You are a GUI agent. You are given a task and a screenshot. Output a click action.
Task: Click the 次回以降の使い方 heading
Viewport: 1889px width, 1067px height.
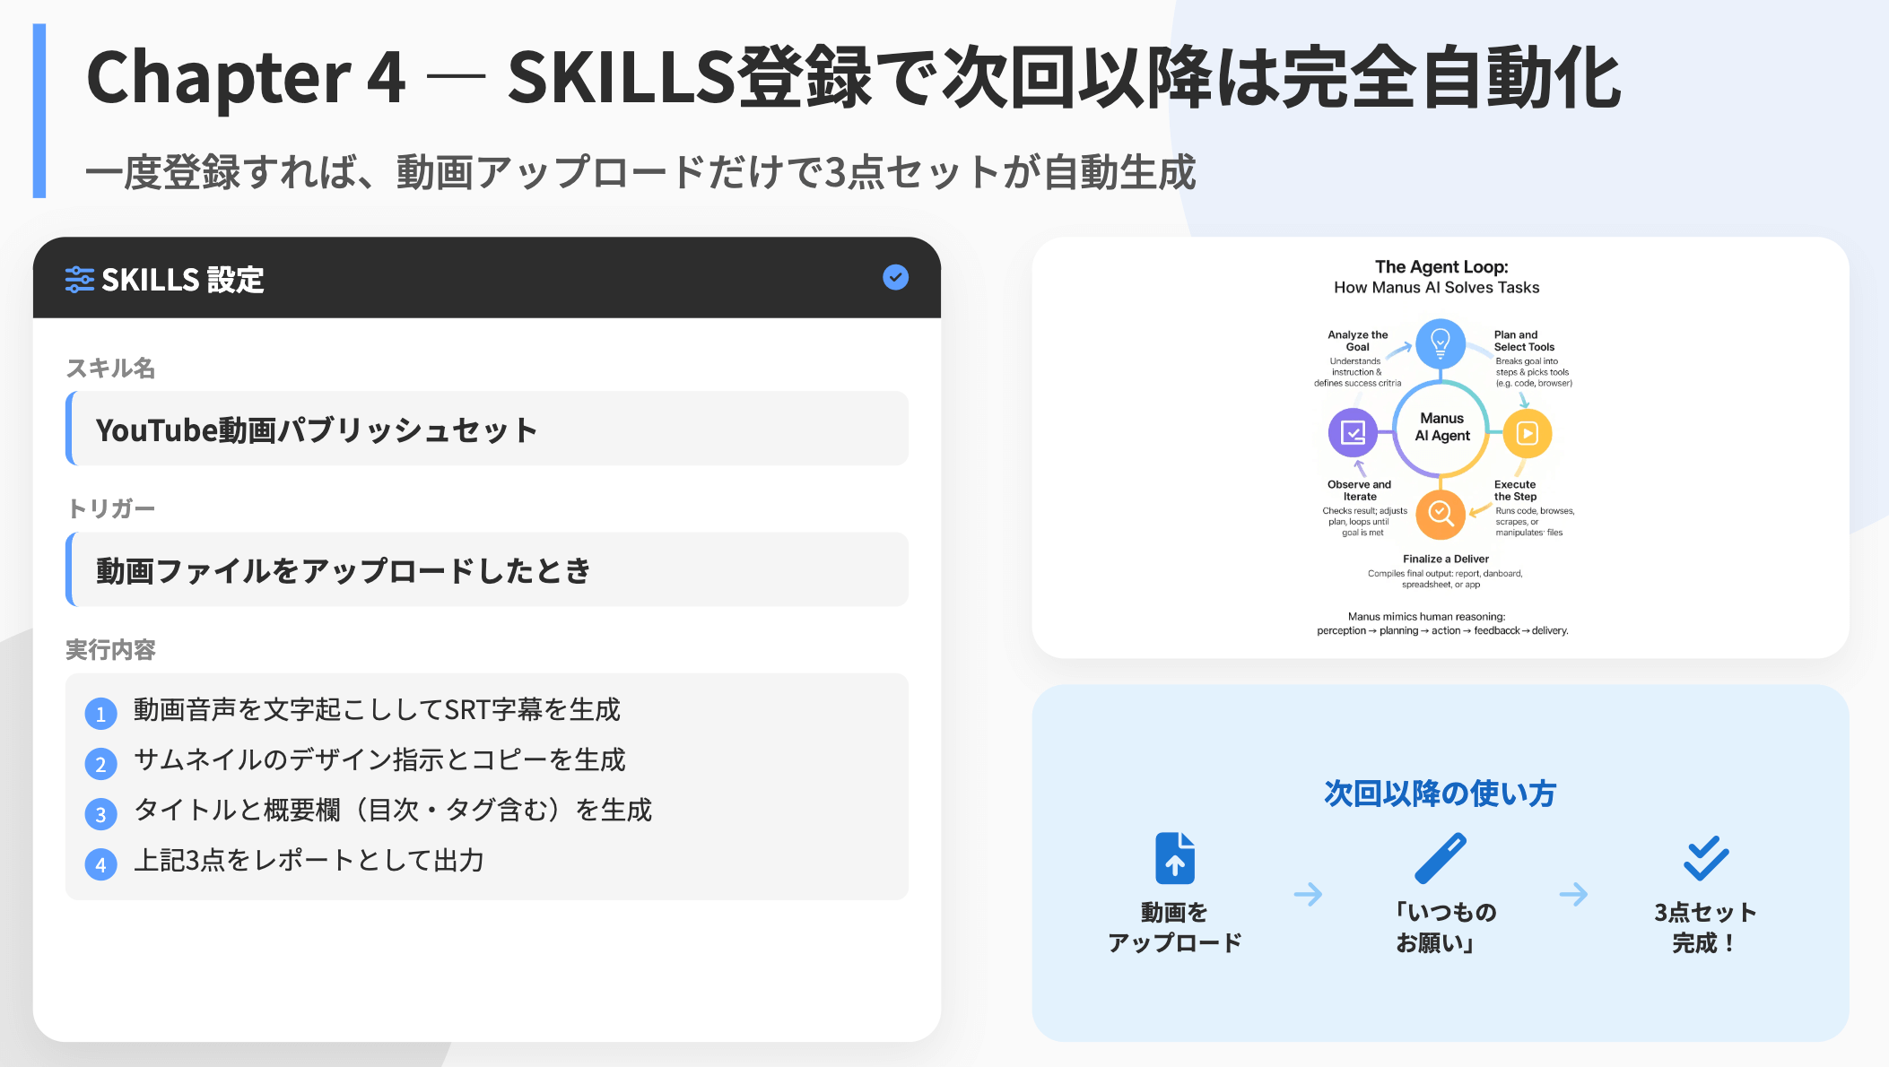(x=1440, y=794)
